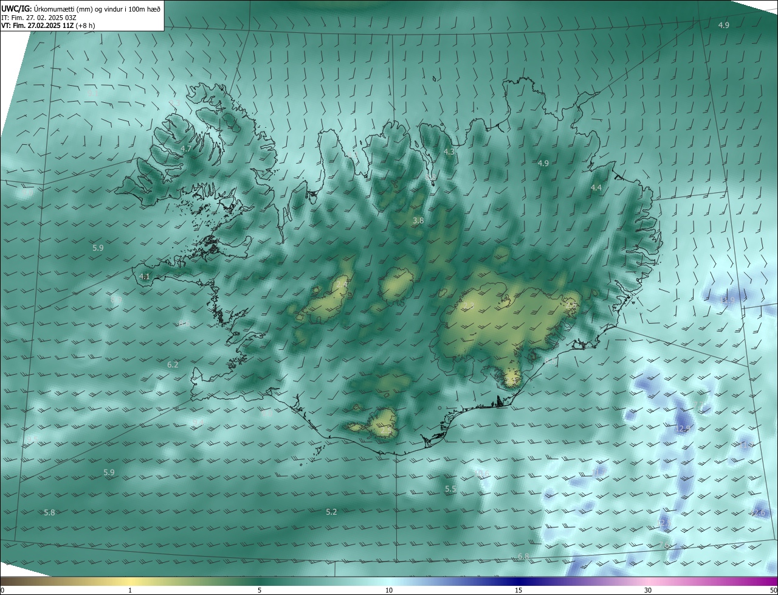This screenshot has height=595, width=778.
Task: Click the 5.8 value label
Action: 50,513
